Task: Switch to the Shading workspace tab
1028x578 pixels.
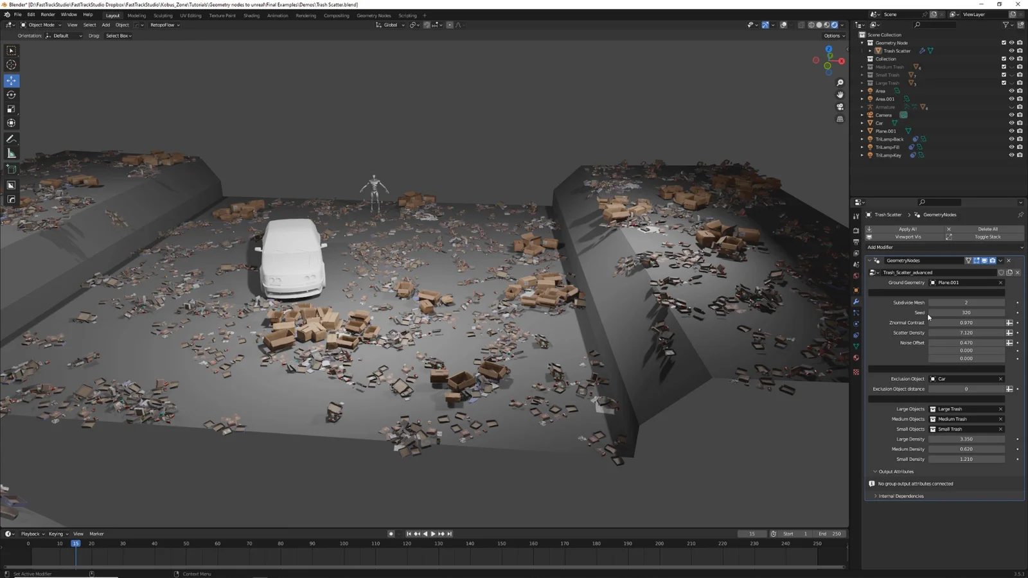Action: (252, 15)
